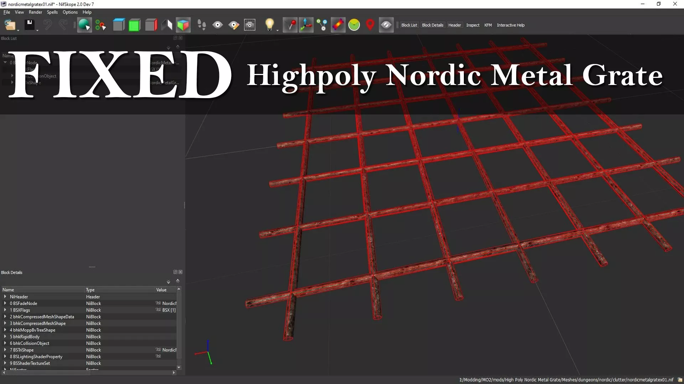
Task: Select the 9 BSShaderTextureSet row
Action: [89, 363]
